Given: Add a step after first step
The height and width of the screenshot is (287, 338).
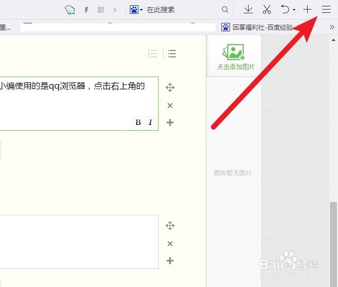Looking at the screenshot, I should [x=170, y=123].
